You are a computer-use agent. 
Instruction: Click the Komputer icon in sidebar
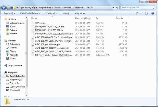pos(6,73)
